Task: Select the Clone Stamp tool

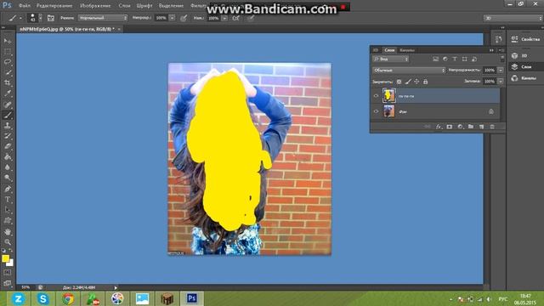Action: (8, 126)
